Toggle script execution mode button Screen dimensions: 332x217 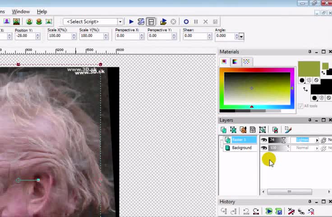click(151, 22)
